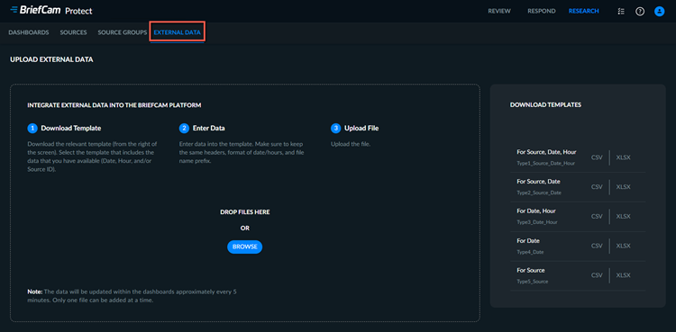Click step 3 Upload File circle icon

[336, 129]
